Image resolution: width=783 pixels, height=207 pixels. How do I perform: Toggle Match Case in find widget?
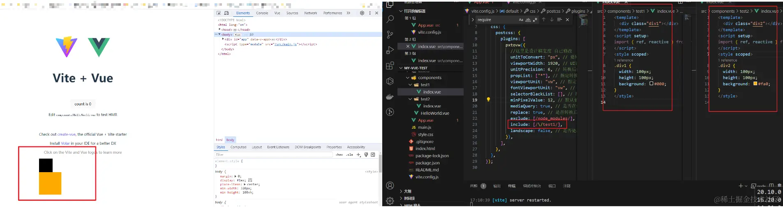point(521,20)
